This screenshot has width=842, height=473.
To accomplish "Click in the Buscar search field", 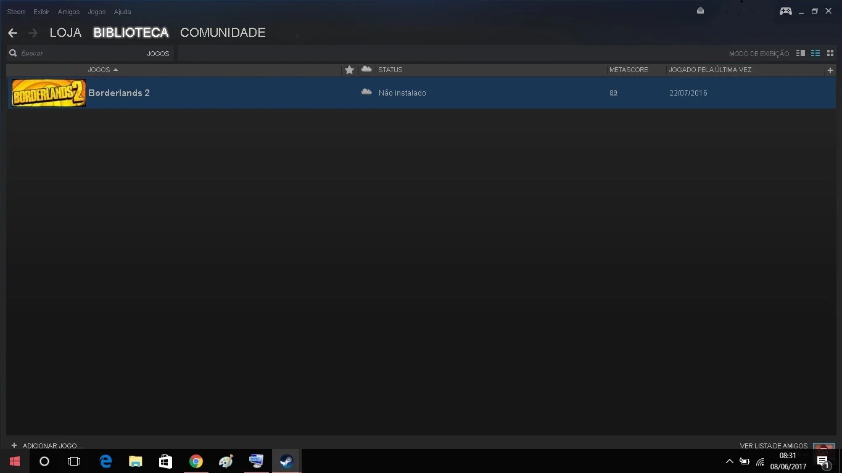I will [81, 54].
